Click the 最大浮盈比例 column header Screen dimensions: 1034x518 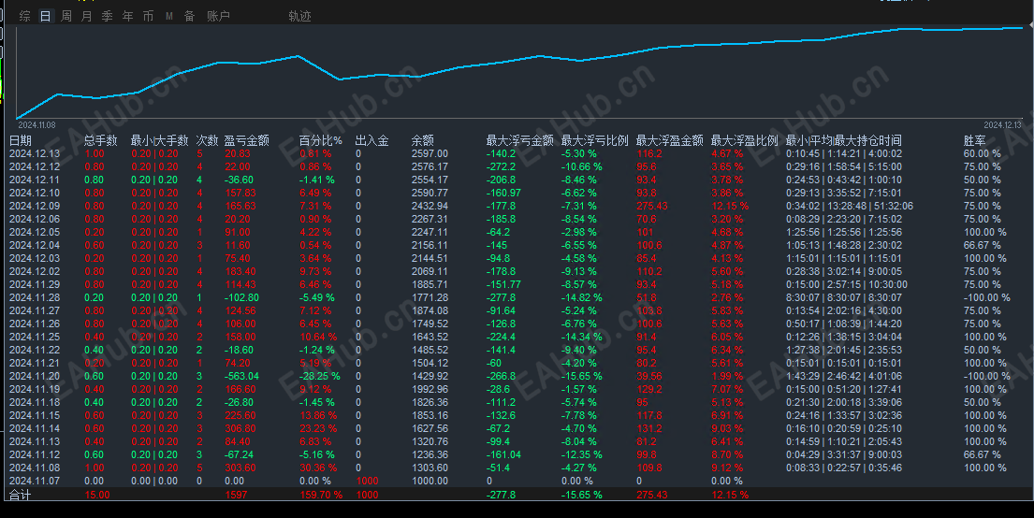pyautogui.click(x=745, y=140)
